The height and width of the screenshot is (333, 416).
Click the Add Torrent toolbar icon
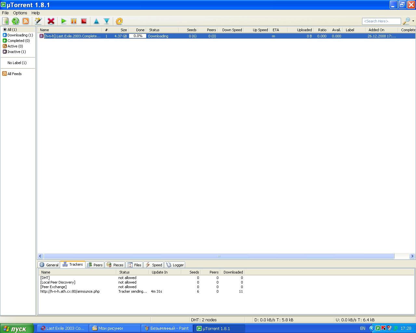point(6,21)
